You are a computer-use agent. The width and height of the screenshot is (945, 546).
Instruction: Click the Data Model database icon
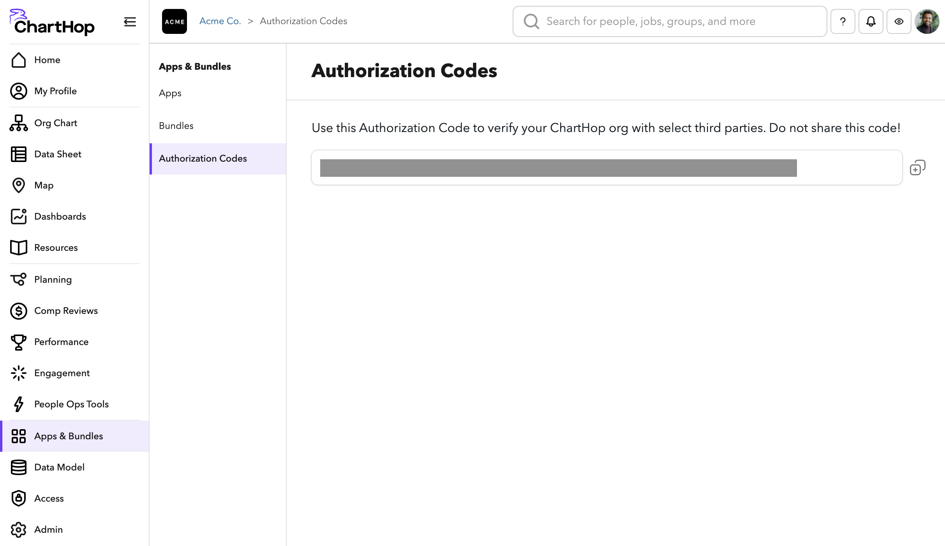click(x=18, y=467)
